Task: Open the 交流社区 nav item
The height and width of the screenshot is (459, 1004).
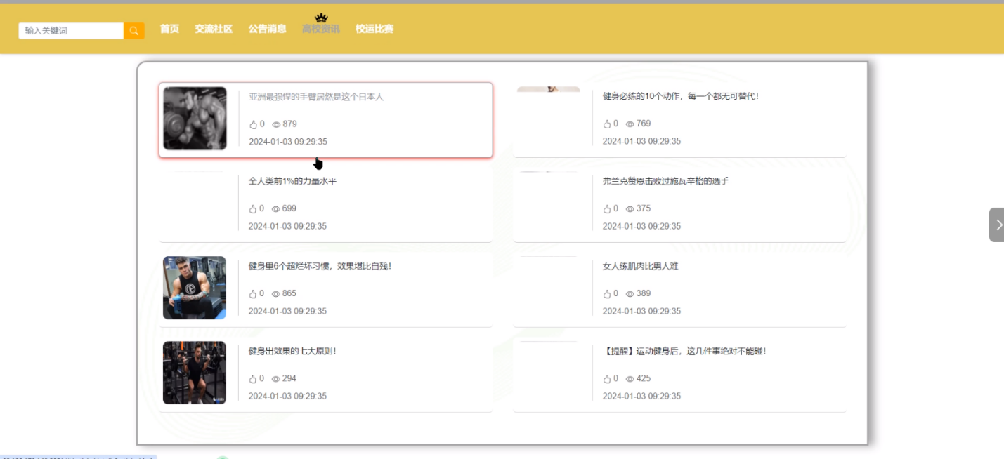Action: pos(214,29)
